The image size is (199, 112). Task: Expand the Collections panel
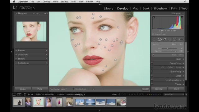tap(16, 63)
